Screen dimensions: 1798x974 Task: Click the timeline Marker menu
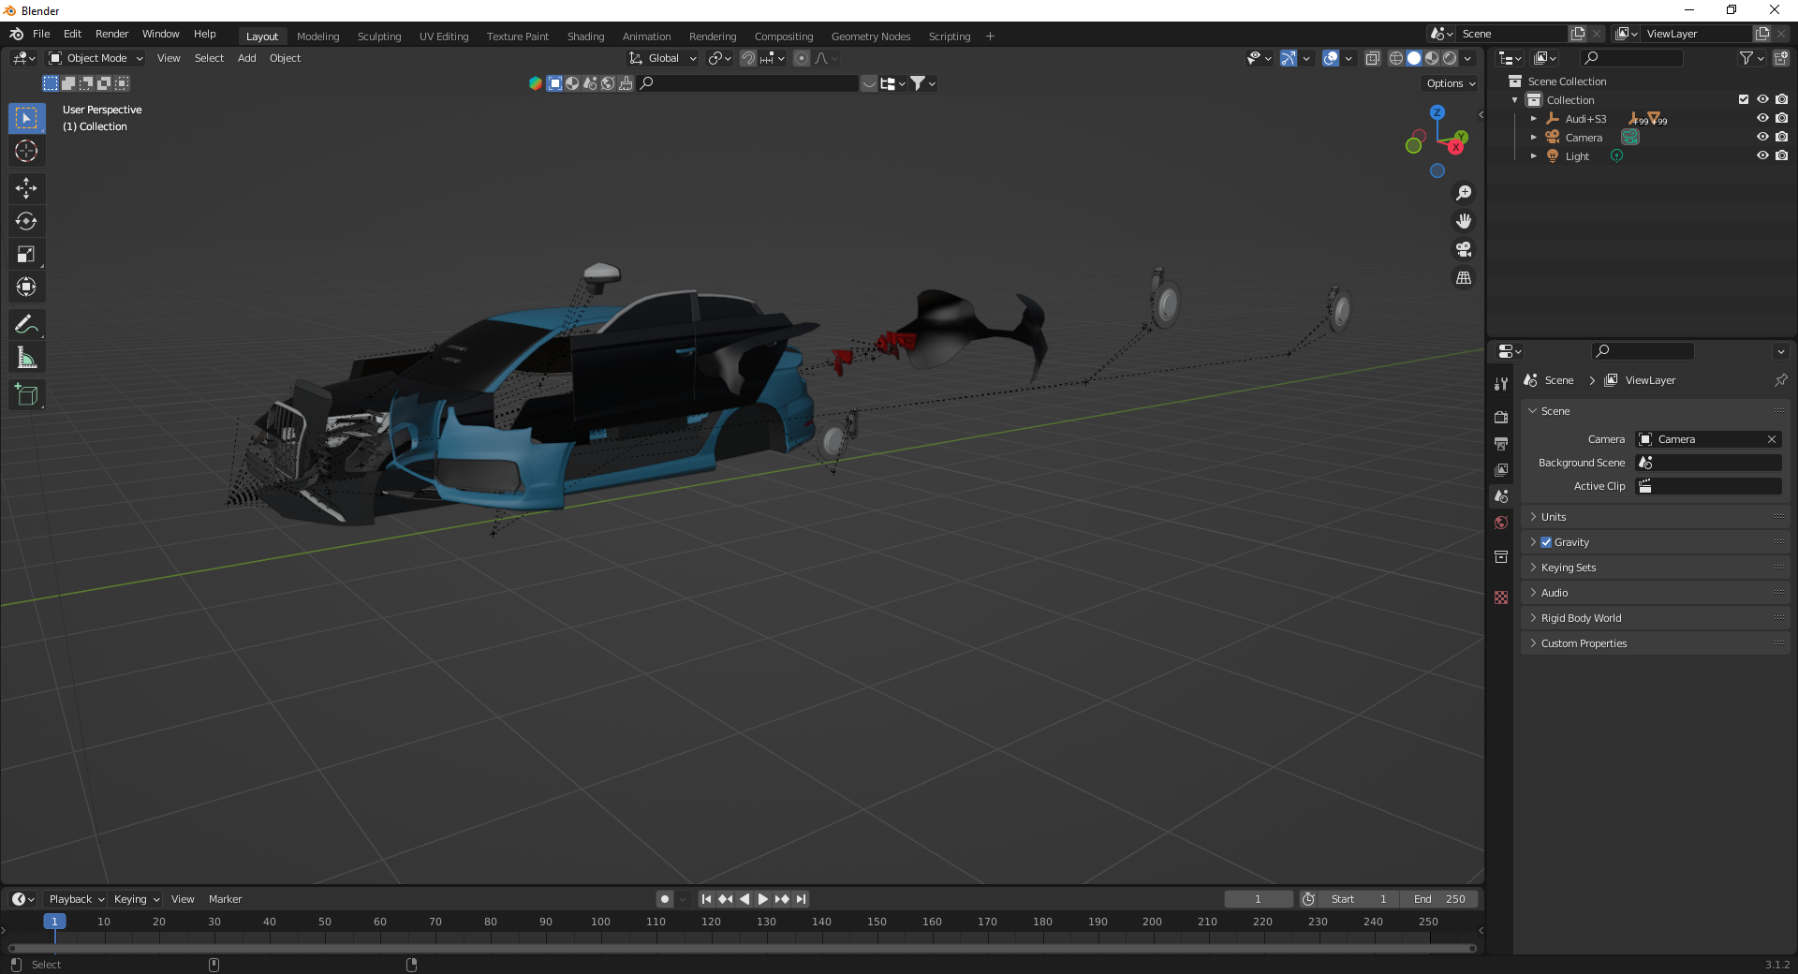[x=225, y=899]
